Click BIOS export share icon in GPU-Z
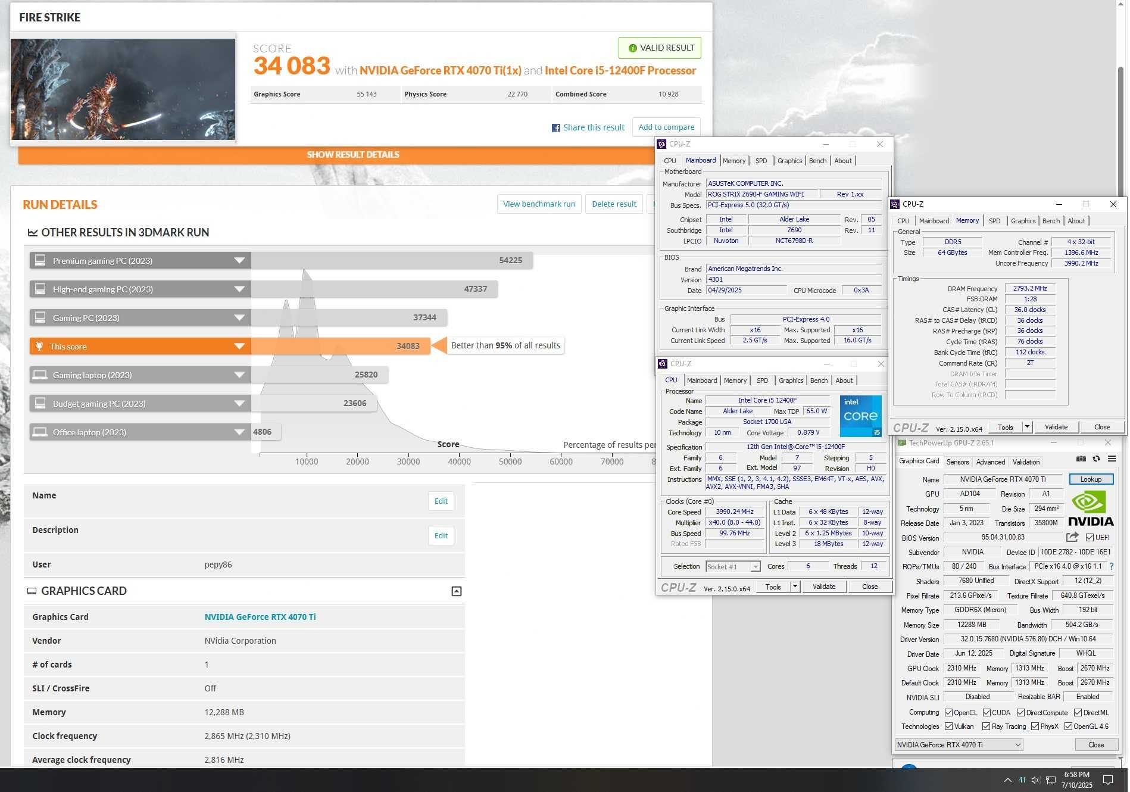 pos(1072,537)
